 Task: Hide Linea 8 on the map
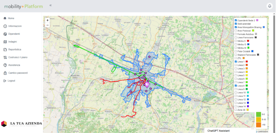coord(236,86)
